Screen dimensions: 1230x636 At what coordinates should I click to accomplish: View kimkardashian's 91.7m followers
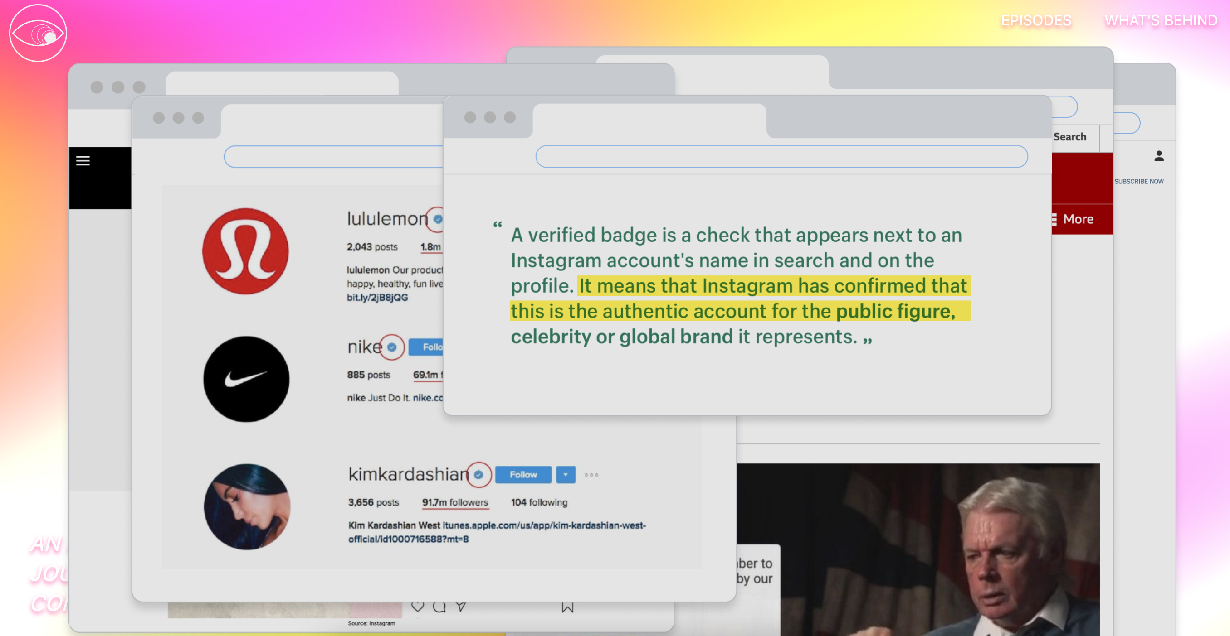(455, 502)
